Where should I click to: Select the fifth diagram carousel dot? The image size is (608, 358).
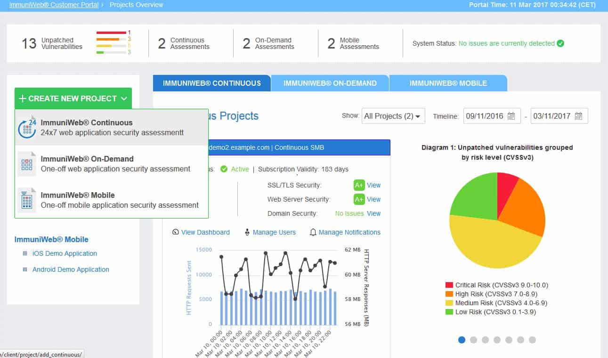click(x=509, y=340)
